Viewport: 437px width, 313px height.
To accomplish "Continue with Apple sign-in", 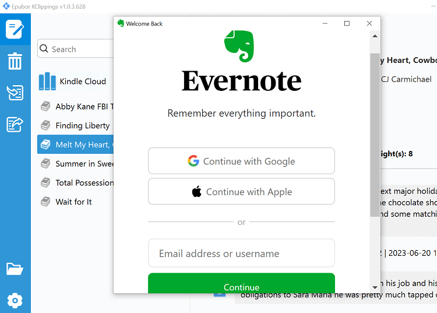I will tap(241, 192).
